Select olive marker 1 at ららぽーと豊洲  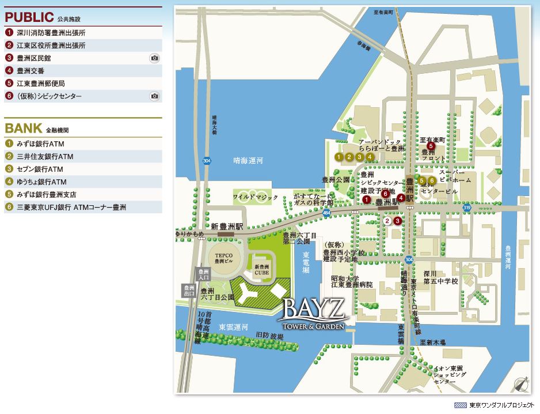pos(339,156)
